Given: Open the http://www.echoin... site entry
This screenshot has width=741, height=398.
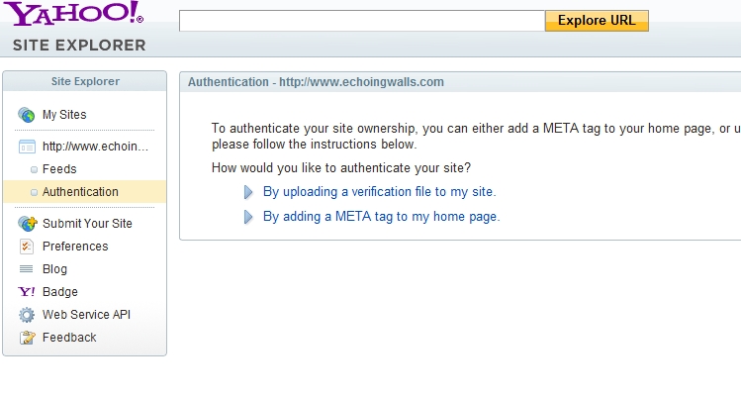Looking at the screenshot, I should click(x=95, y=147).
